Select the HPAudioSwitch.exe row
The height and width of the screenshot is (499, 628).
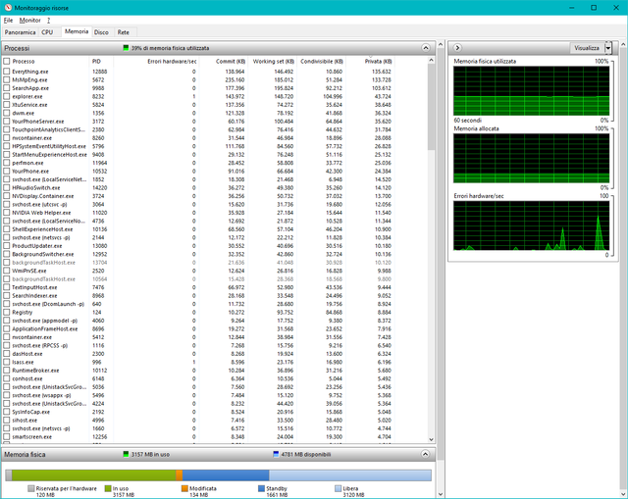(x=199, y=187)
